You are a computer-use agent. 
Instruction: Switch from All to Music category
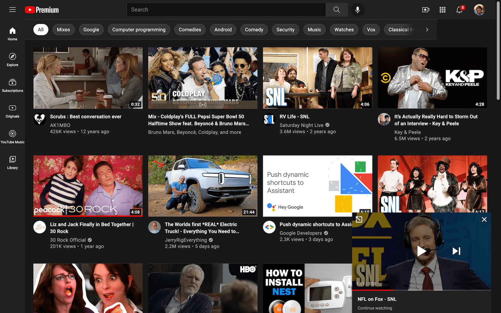coord(314,29)
